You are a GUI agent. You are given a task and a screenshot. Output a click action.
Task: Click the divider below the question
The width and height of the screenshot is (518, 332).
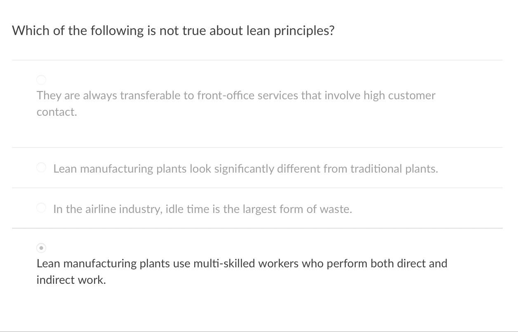click(x=259, y=59)
